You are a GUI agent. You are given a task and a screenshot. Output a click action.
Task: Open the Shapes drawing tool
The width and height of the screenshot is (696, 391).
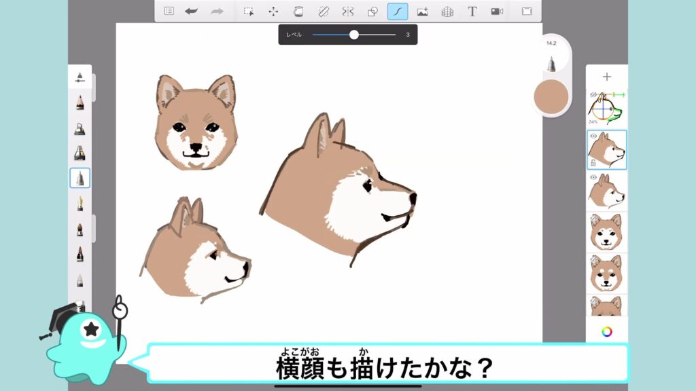click(x=372, y=11)
